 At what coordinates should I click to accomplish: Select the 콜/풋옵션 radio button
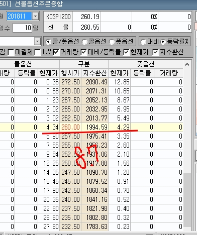(48, 42)
